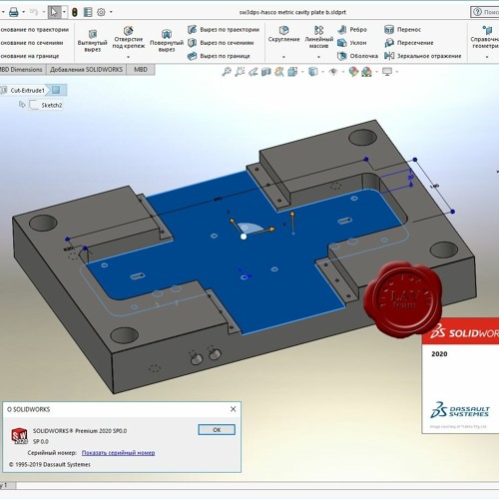
Task: Select the Пересечение intersect tool
Action: [x=409, y=43]
